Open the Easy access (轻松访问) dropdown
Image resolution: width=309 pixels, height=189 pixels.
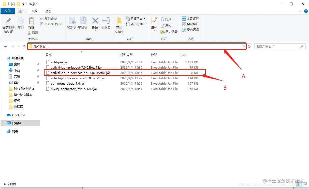136,24
